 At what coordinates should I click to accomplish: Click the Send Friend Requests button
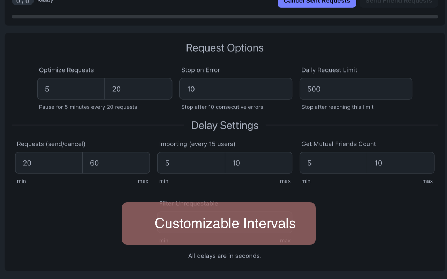coord(398,3)
